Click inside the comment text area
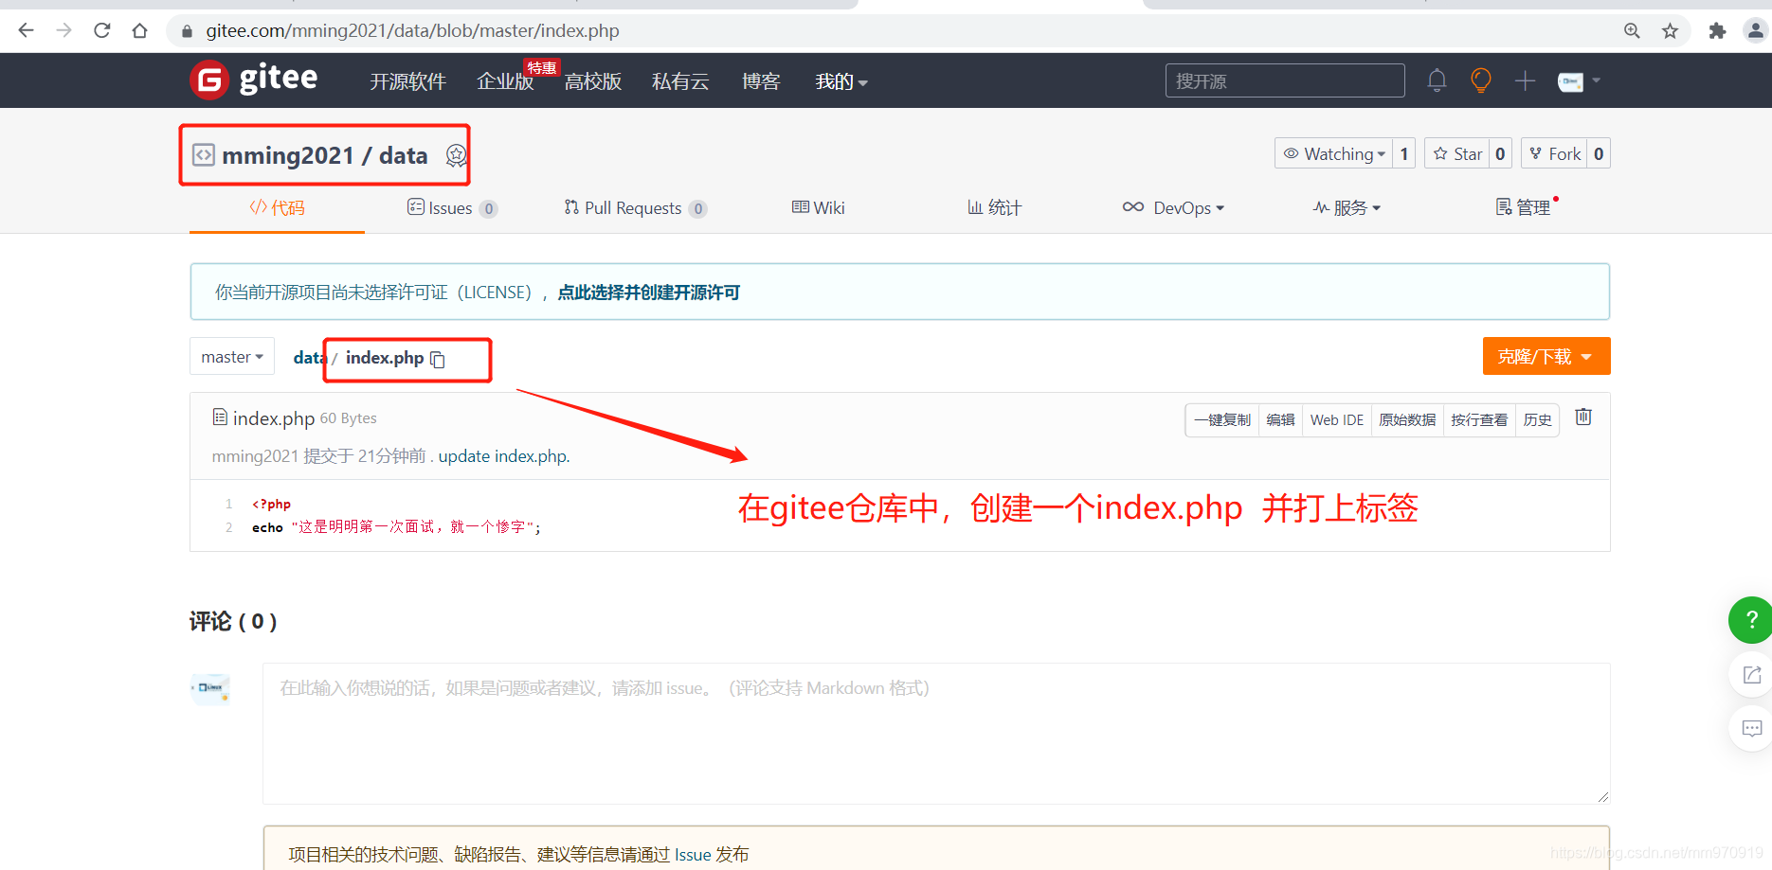Image resolution: width=1772 pixels, height=870 pixels. tap(936, 734)
